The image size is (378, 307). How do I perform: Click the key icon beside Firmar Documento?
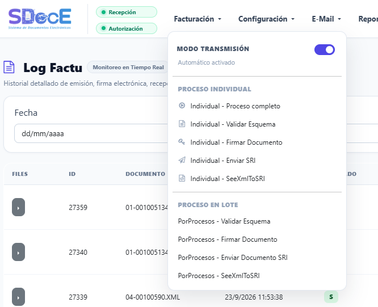[x=182, y=142]
